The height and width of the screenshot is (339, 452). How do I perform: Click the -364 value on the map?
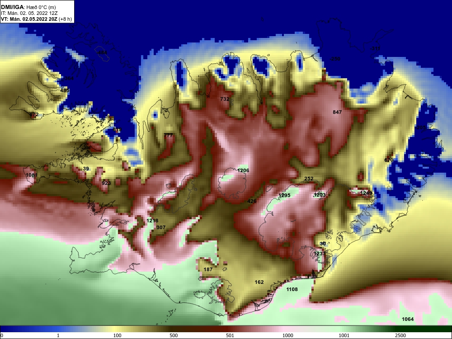(x=68, y=78)
